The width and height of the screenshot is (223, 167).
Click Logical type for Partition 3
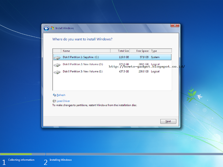(155, 71)
